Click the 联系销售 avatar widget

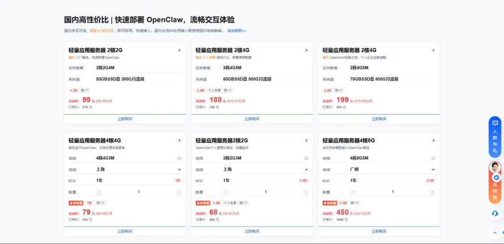click(x=495, y=182)
